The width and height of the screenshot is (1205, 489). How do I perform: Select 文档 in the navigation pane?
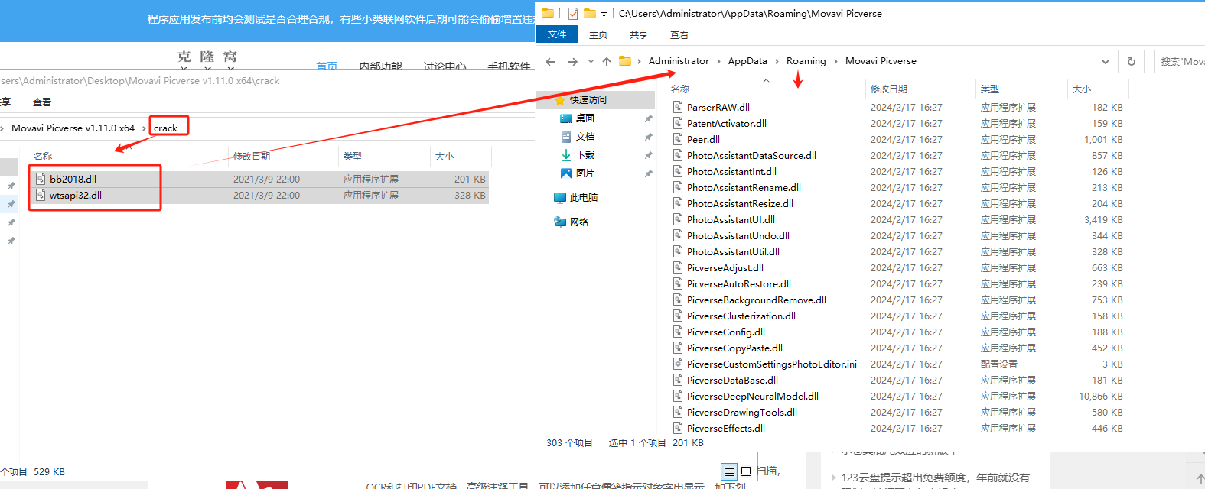pyautogui.click(x=585, y=136)
